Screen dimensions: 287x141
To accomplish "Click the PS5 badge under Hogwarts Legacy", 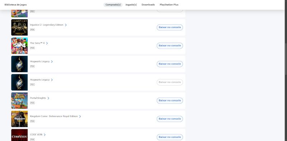I will 32,84.
